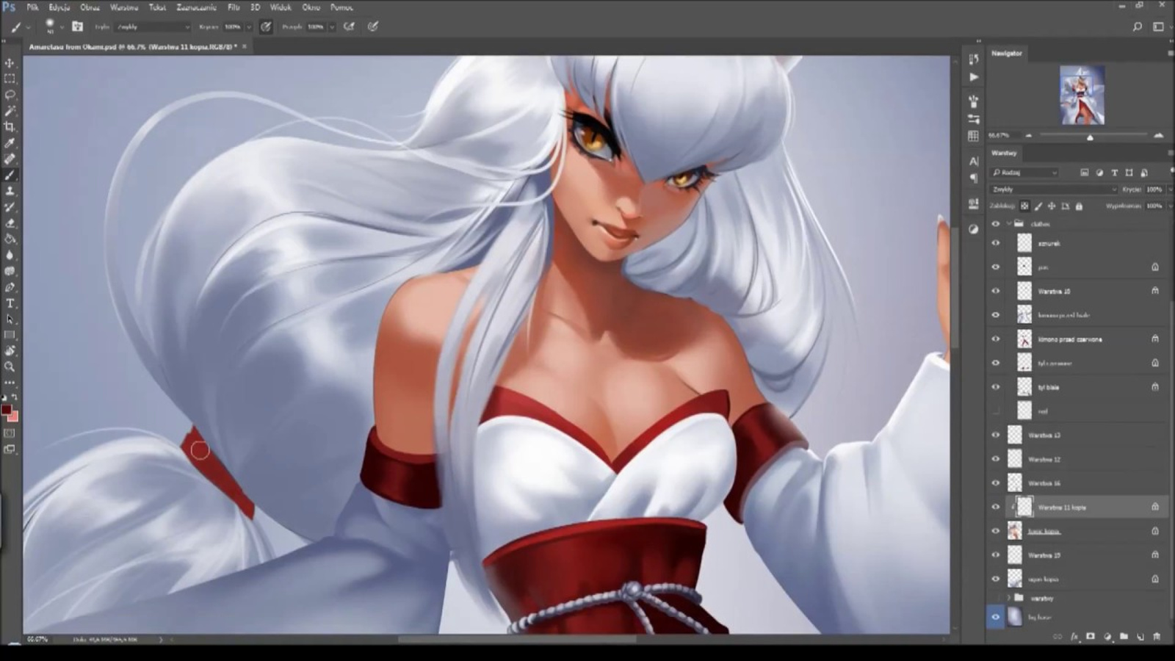This screenshot has width=1175, height=661.
Task: Open the Obraz menu
Action: 90,7
